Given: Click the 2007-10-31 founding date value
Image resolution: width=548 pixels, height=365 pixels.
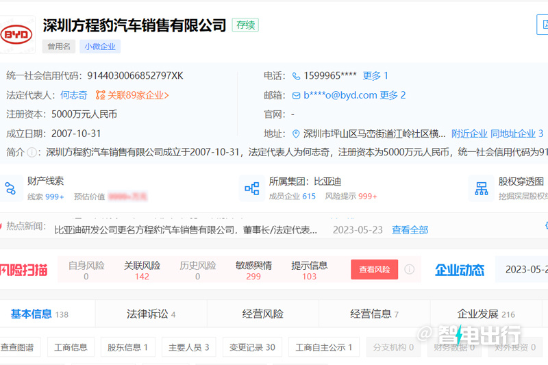Looking at the screenshot, I should point(76,134).
